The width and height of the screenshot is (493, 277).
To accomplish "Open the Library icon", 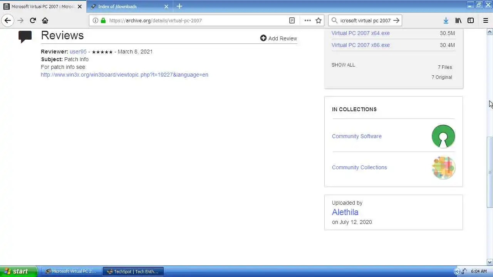I will (x=458, y=20).
